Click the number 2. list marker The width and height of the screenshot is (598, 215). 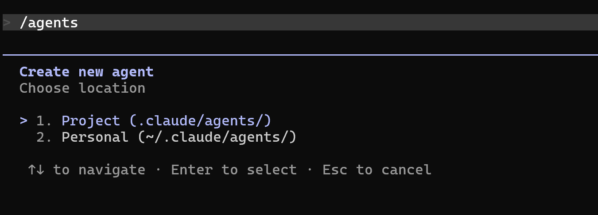click(44, 137)
